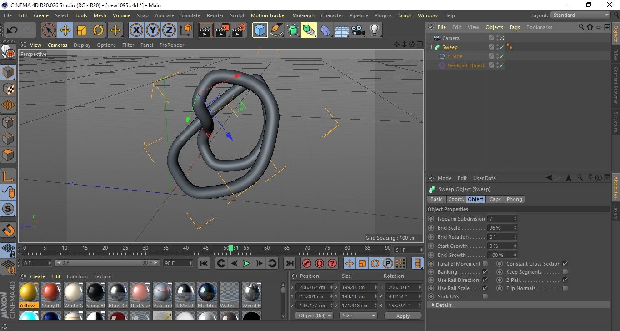Click the Undo arrow icon
The height and width of the screenshot is (331, 620).
12,30
